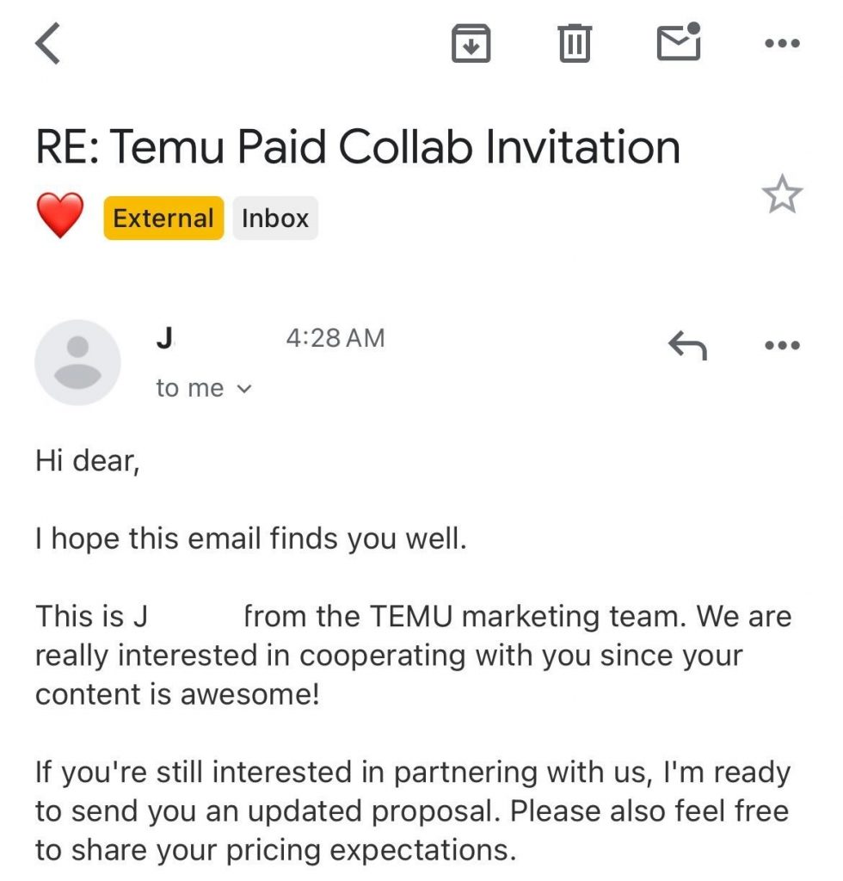Tap the TEMU marketing team paragraph
843x881 pixels.
pos(413,655)
